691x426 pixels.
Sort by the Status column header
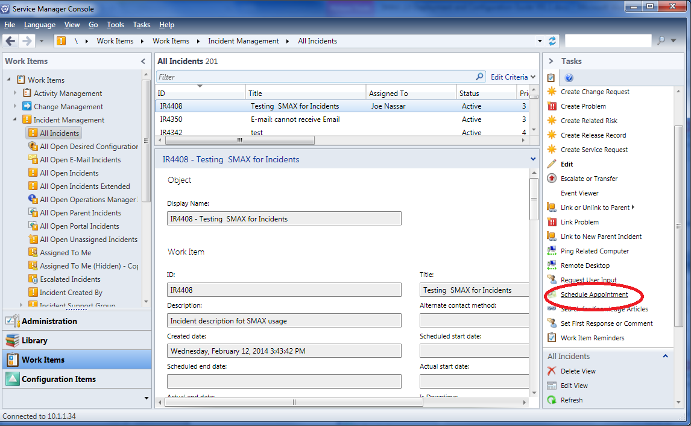[x=486, y=93]
